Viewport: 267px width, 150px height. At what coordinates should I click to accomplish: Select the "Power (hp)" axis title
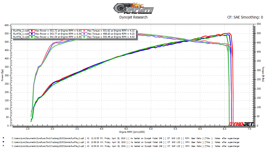[x=2, y=75]
